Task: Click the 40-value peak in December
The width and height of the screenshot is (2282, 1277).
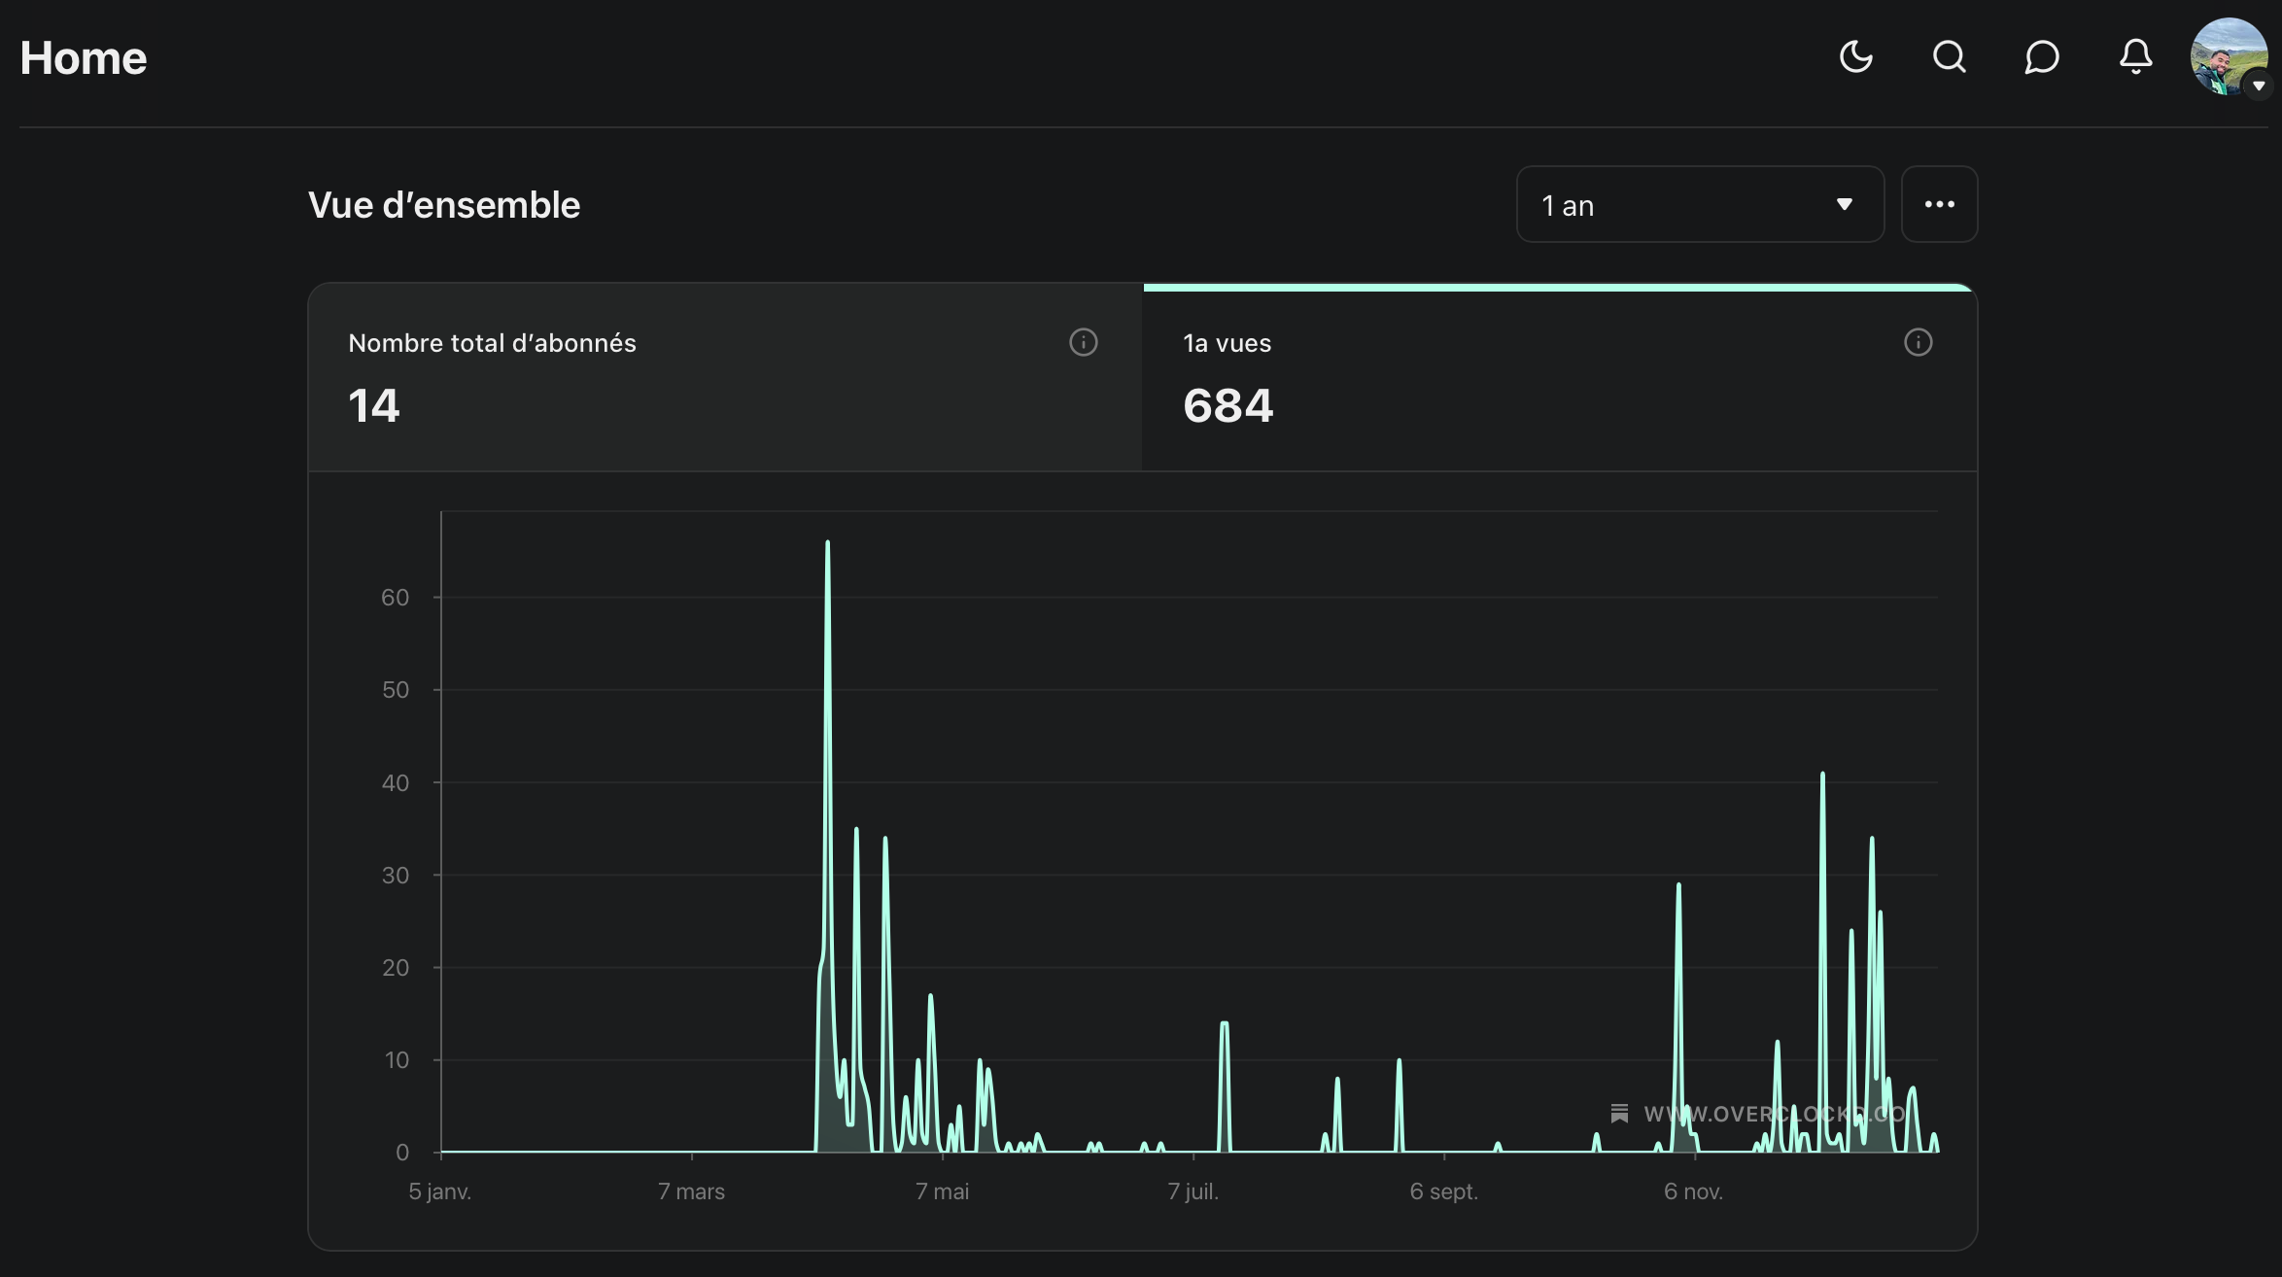Action: pos(1822,777)
